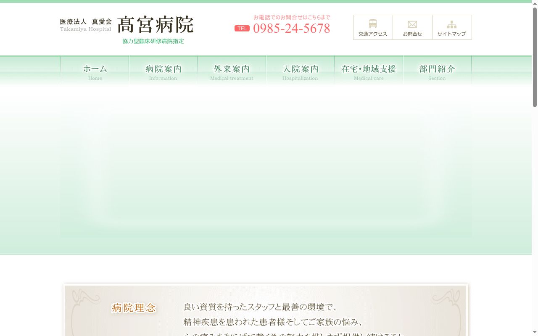538x336 pixels.
Task: Click the 病院理念 heading
Action: (134, 308)
